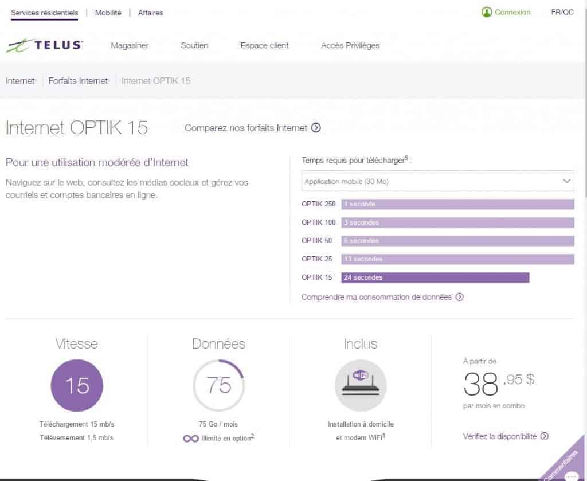Click the Téléchargement 15 mb/s text
Screen dimensions: 587x481
click(77, 424)
